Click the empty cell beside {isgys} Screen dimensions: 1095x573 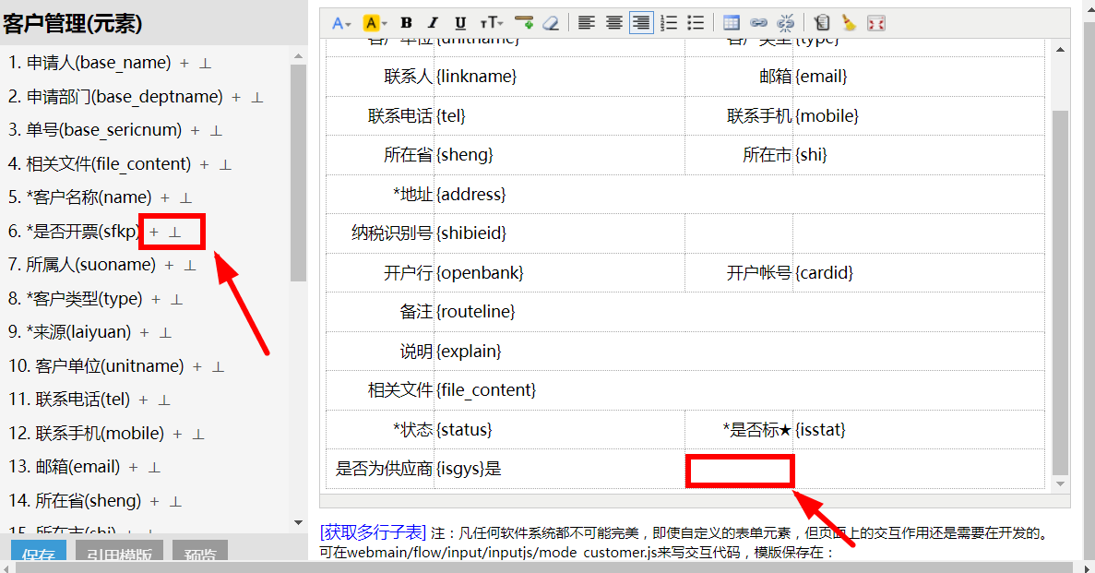(x=740, y=470)
